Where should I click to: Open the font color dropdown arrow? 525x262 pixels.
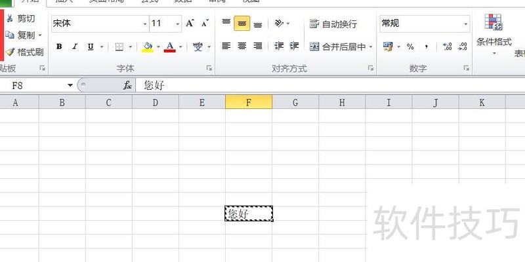coord(180,47)
